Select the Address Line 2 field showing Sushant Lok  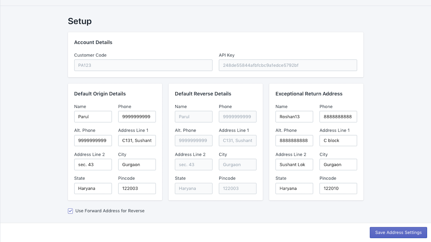(x=294, y=164)
